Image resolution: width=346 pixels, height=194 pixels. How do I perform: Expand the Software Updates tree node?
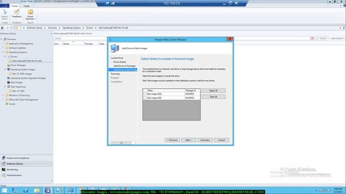tap(3, 48)
